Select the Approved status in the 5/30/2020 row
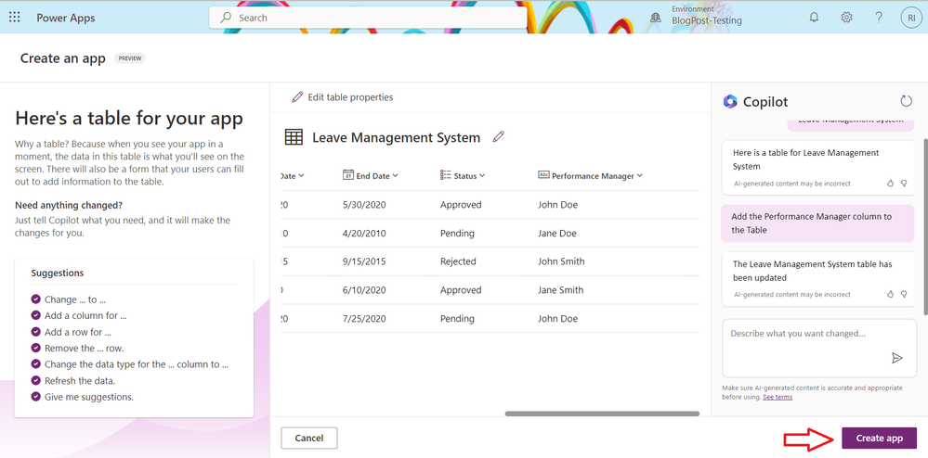The width and height of the screenshot is (928, 458). click(461, 205)
